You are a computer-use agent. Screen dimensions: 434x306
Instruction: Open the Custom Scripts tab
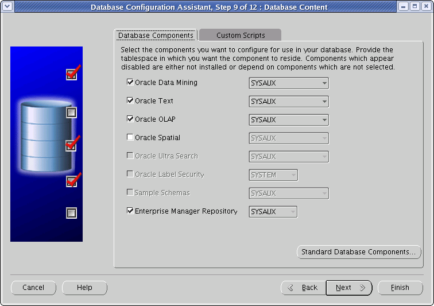[x=240, y=35]
